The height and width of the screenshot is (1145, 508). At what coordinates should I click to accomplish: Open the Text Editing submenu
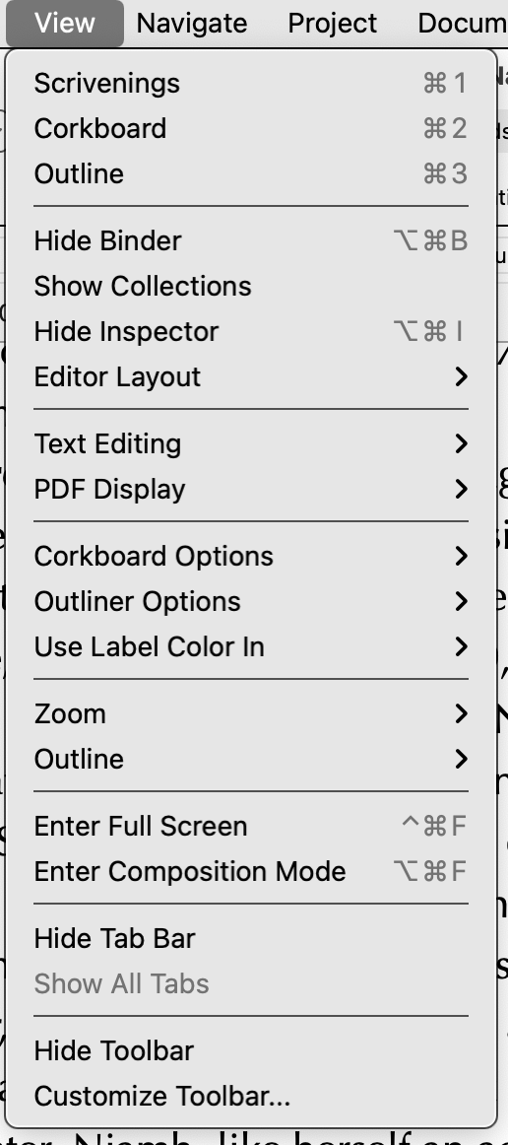251,444
